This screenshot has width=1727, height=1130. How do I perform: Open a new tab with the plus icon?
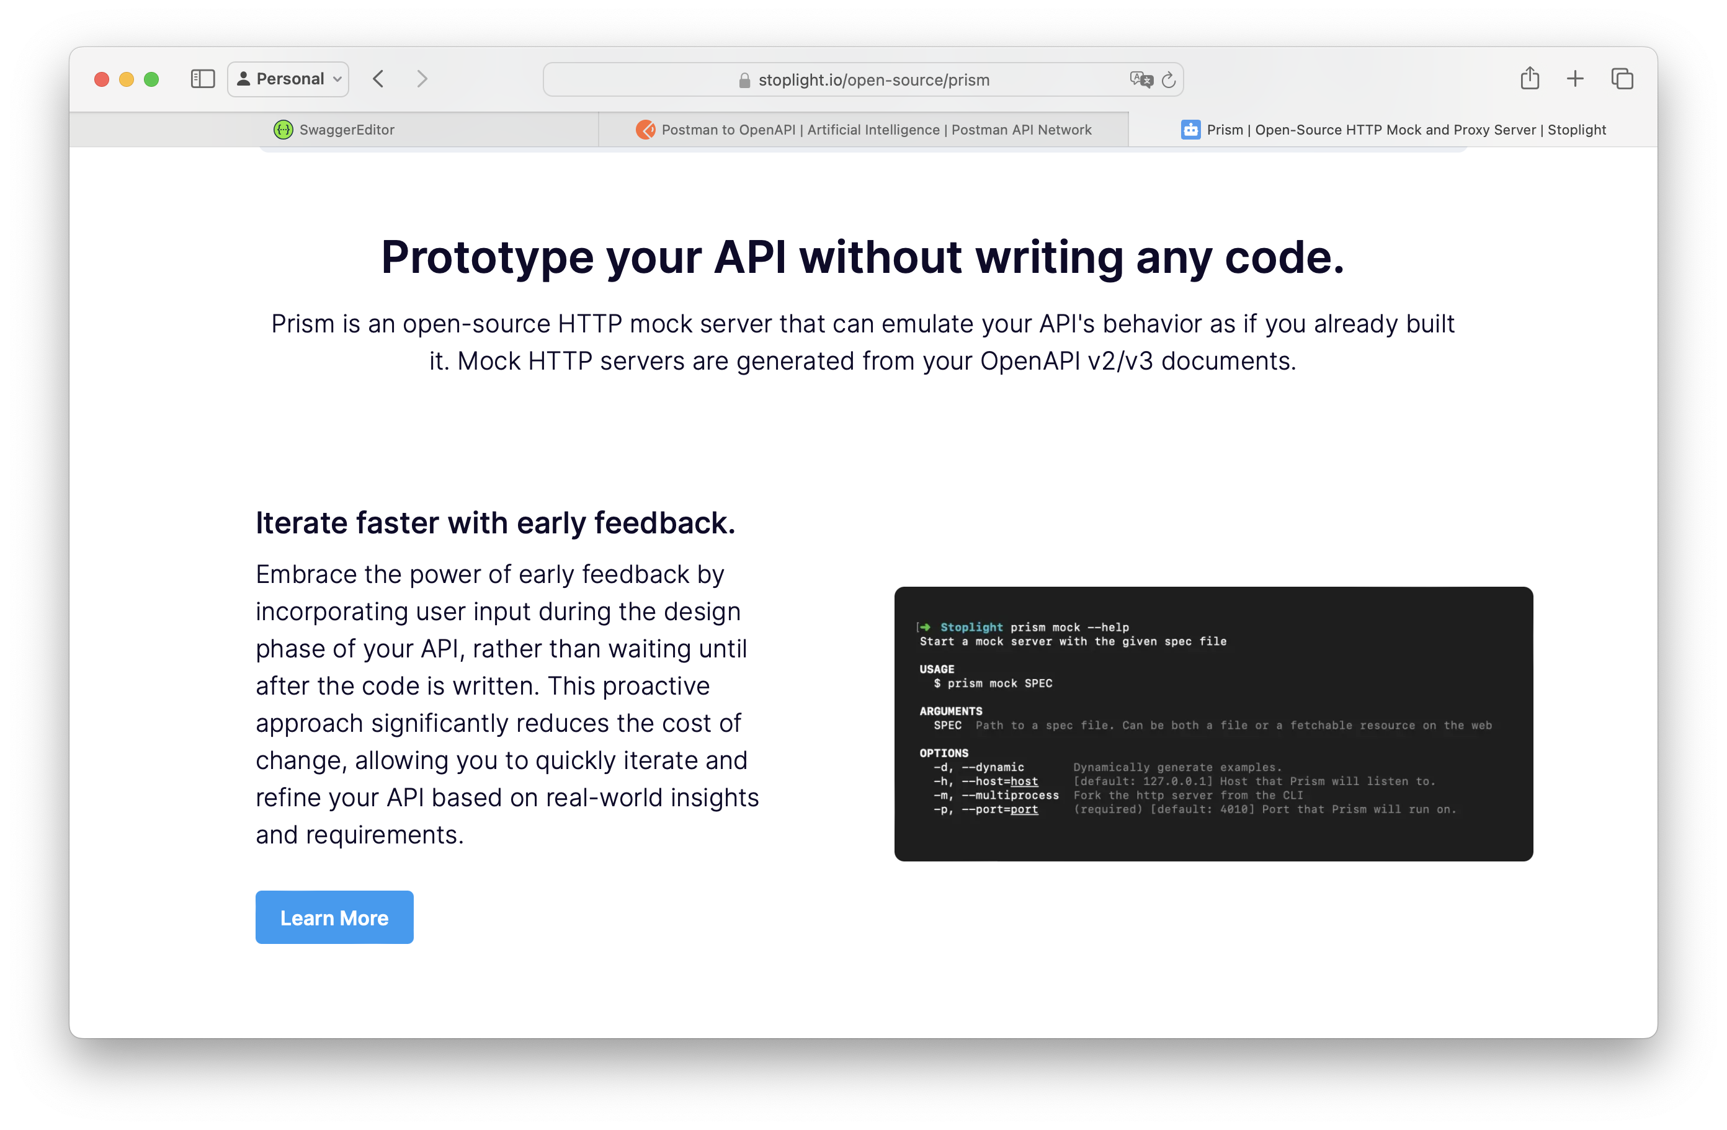point(1576,78)
